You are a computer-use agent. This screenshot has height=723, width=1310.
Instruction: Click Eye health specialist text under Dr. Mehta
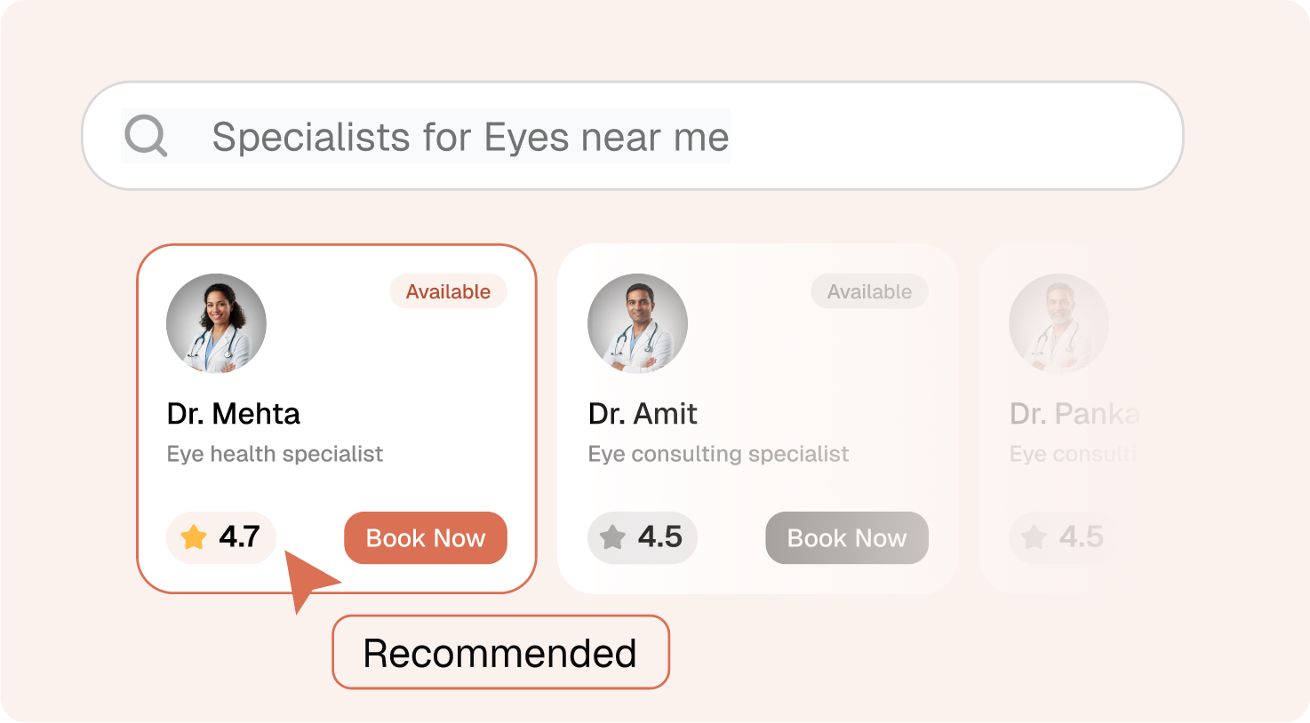pos(275,454)
